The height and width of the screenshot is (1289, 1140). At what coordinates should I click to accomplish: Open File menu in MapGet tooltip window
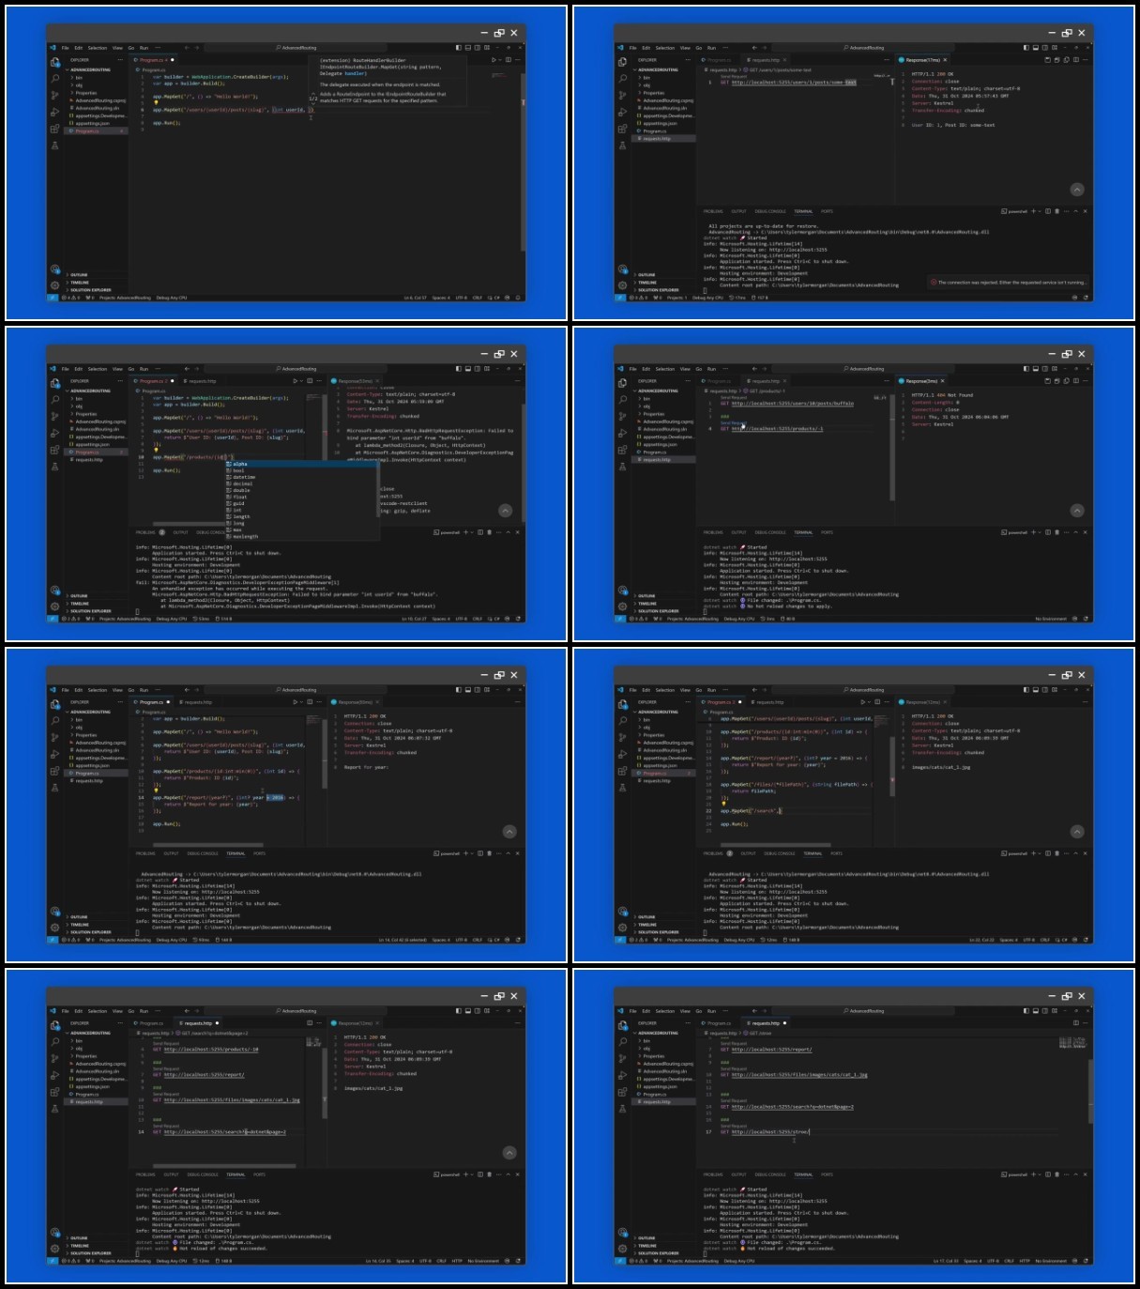click(66, 48)
